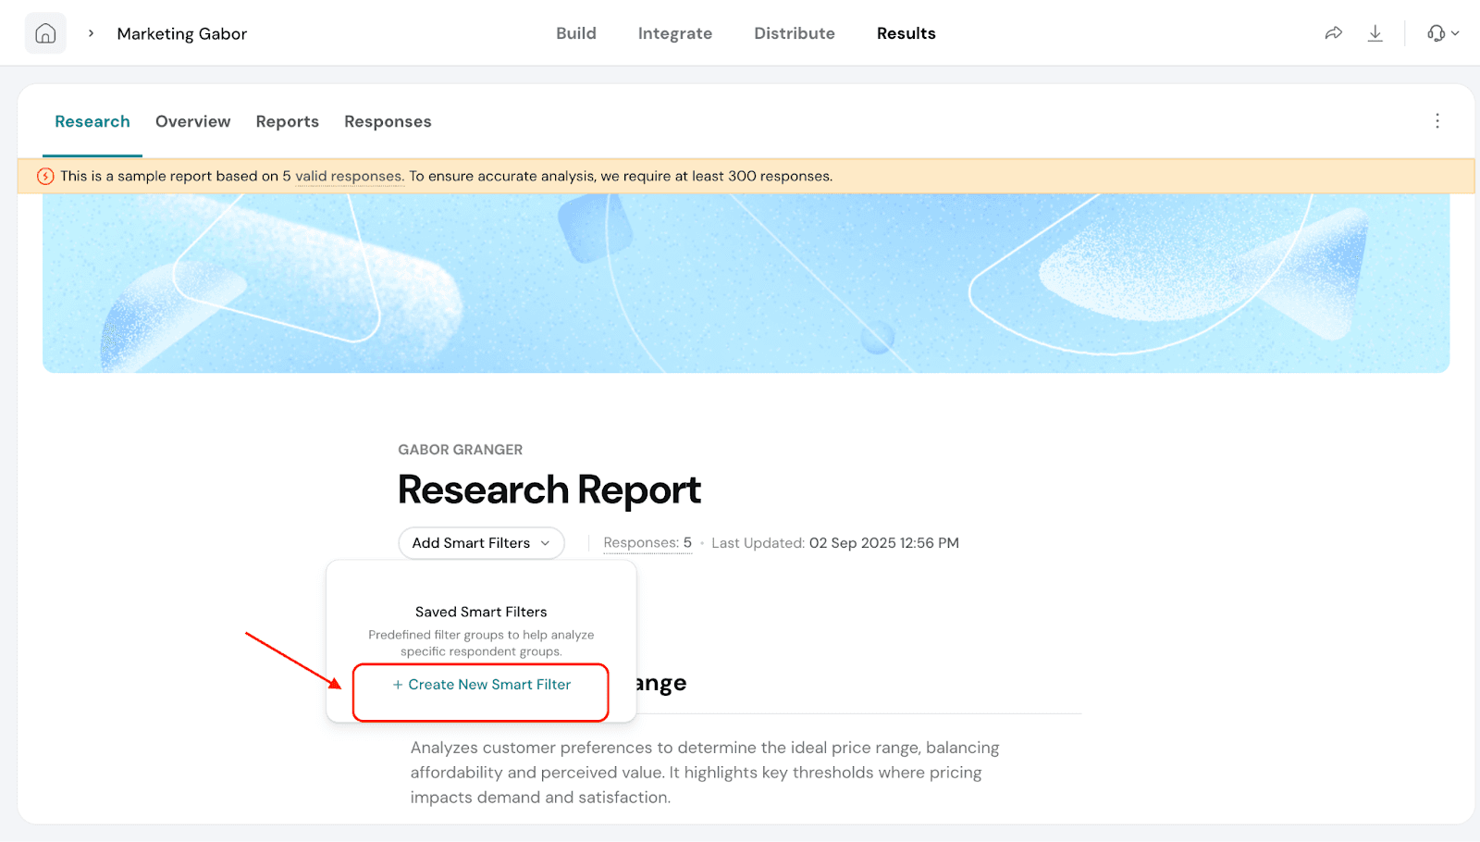This screenshot has height=842, width=1480.
Task: Open the Reports sub-tab
Action: pos(287,122)
